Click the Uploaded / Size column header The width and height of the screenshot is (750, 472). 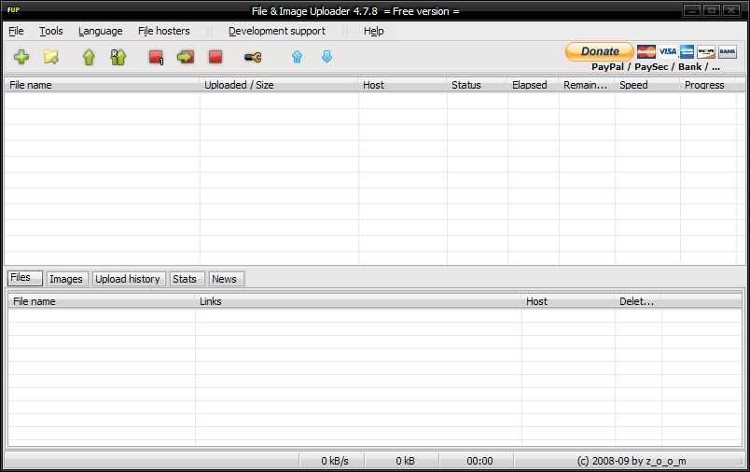point(279,85)
